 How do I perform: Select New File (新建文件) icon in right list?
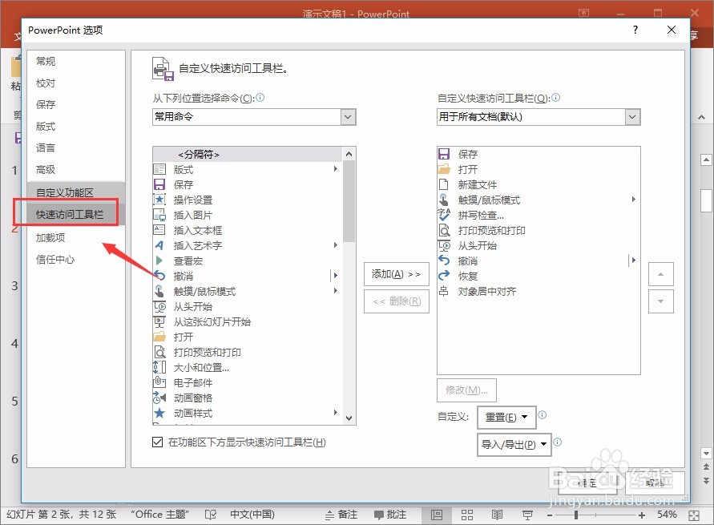coord(444,184)
